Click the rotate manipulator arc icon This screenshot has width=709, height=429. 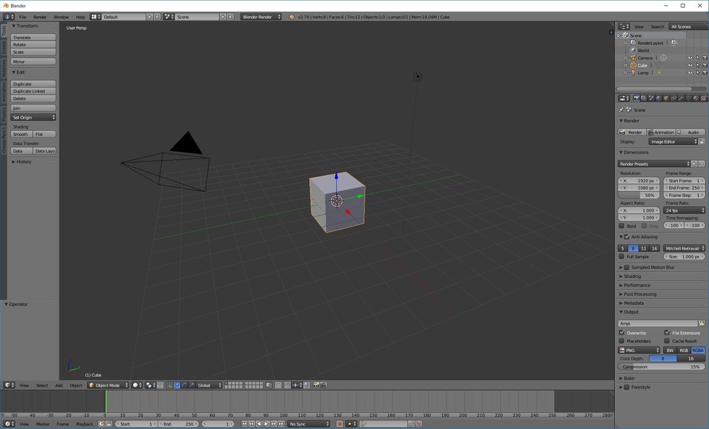[184, 385]
